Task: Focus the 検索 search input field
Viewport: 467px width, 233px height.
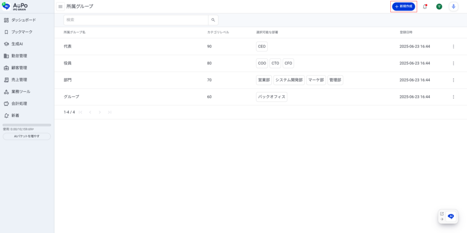Action: (x=136, y=20)
